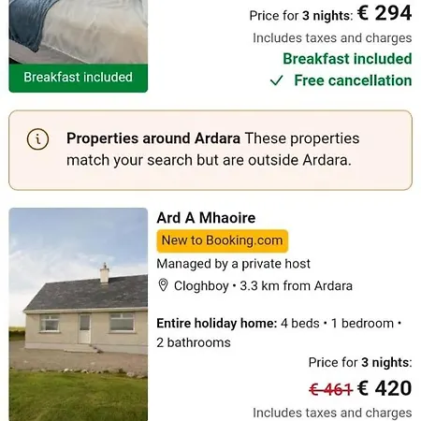Click 'Includes taxes and charges' under € 420
This screenshot has height=421, width=421.
pos(332,413)
